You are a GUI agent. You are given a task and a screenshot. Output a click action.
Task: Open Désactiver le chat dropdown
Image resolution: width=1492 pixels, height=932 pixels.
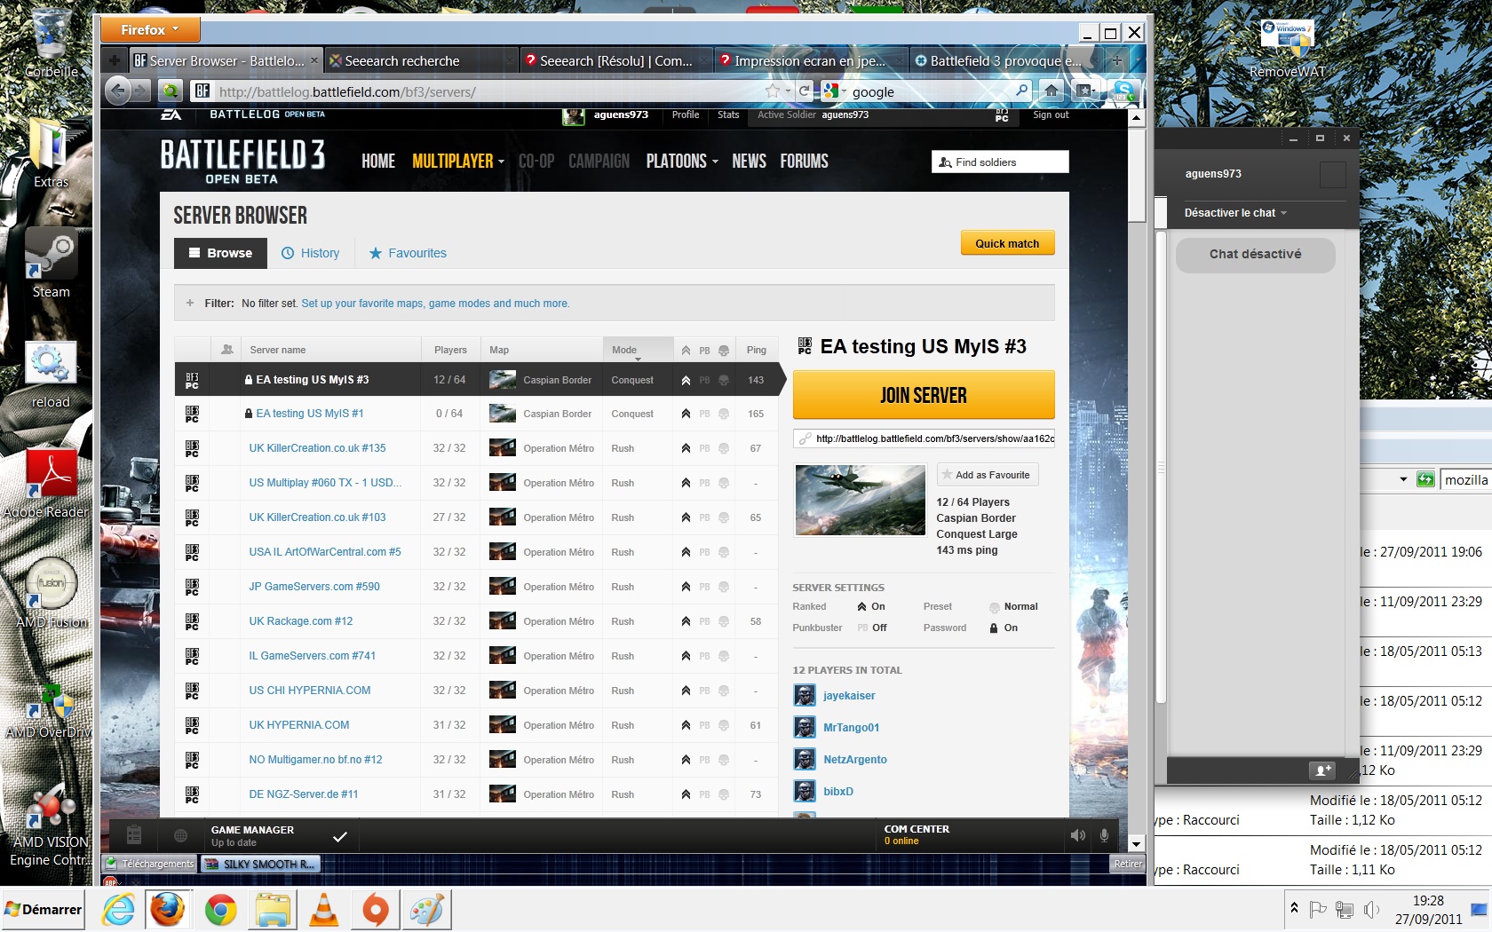pos(1235,213)
